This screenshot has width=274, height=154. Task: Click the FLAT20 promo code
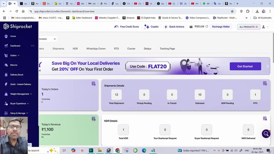pos(157,67)
